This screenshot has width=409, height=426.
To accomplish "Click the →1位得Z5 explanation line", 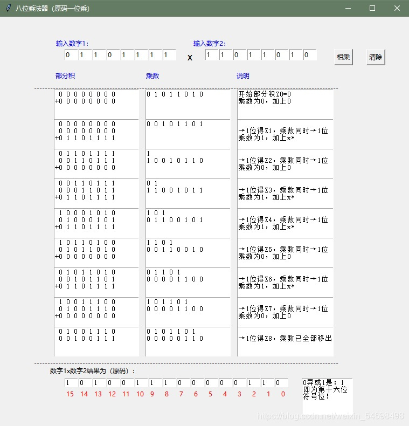I will pos(283,250).
